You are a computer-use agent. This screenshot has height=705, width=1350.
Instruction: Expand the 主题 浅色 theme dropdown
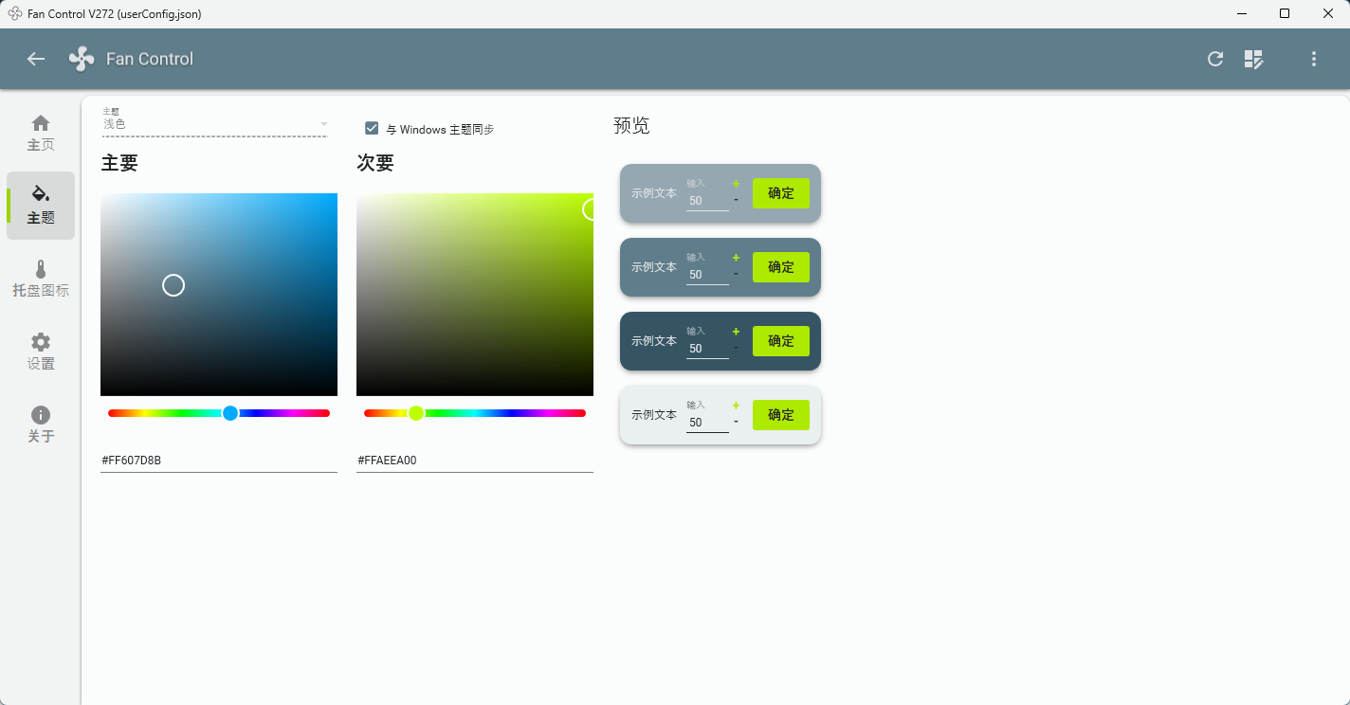[215, 121]
